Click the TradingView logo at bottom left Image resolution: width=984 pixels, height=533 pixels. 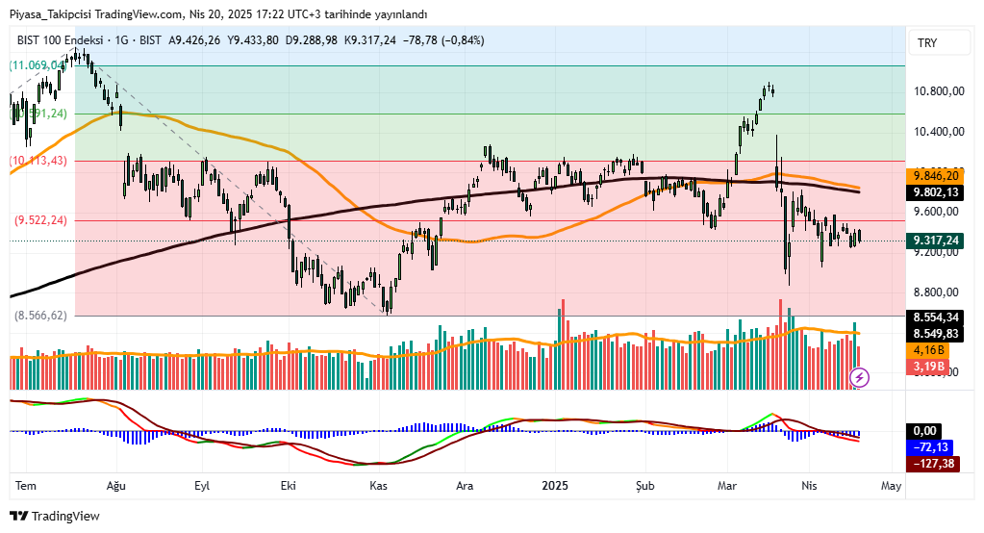[55, 516]
